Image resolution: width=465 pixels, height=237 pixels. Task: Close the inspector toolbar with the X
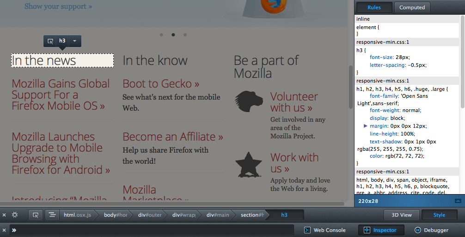click(x=4, y=215)
